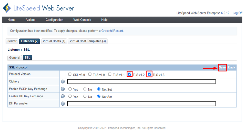Screen dimensions: 246x132
Task: Uncheck the TLS v1.2 checkbox
Action: click(130, 74)
